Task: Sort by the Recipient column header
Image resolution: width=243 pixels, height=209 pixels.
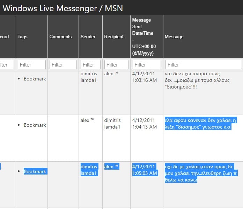Action: coord(114,37)
